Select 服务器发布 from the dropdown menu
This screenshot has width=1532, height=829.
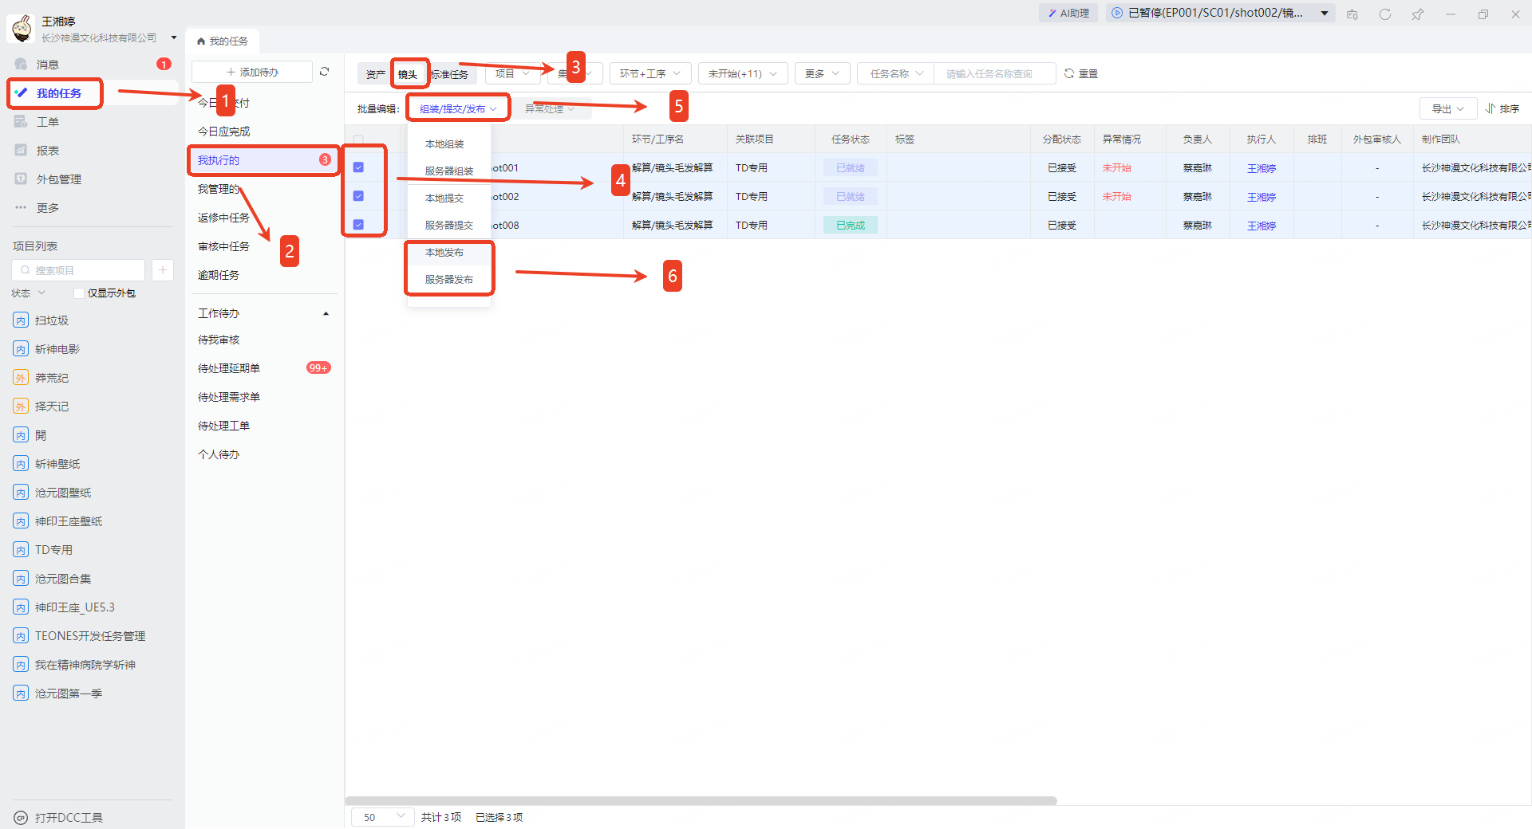pyautogui.click(x=448, y=280)
